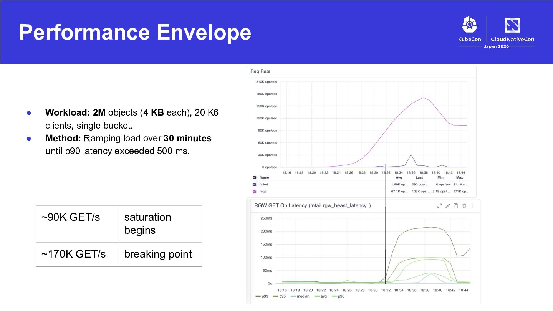Click the ~90K GET/s table cell
The width and height of the screenshot is (553, 311).
(78, 224)
